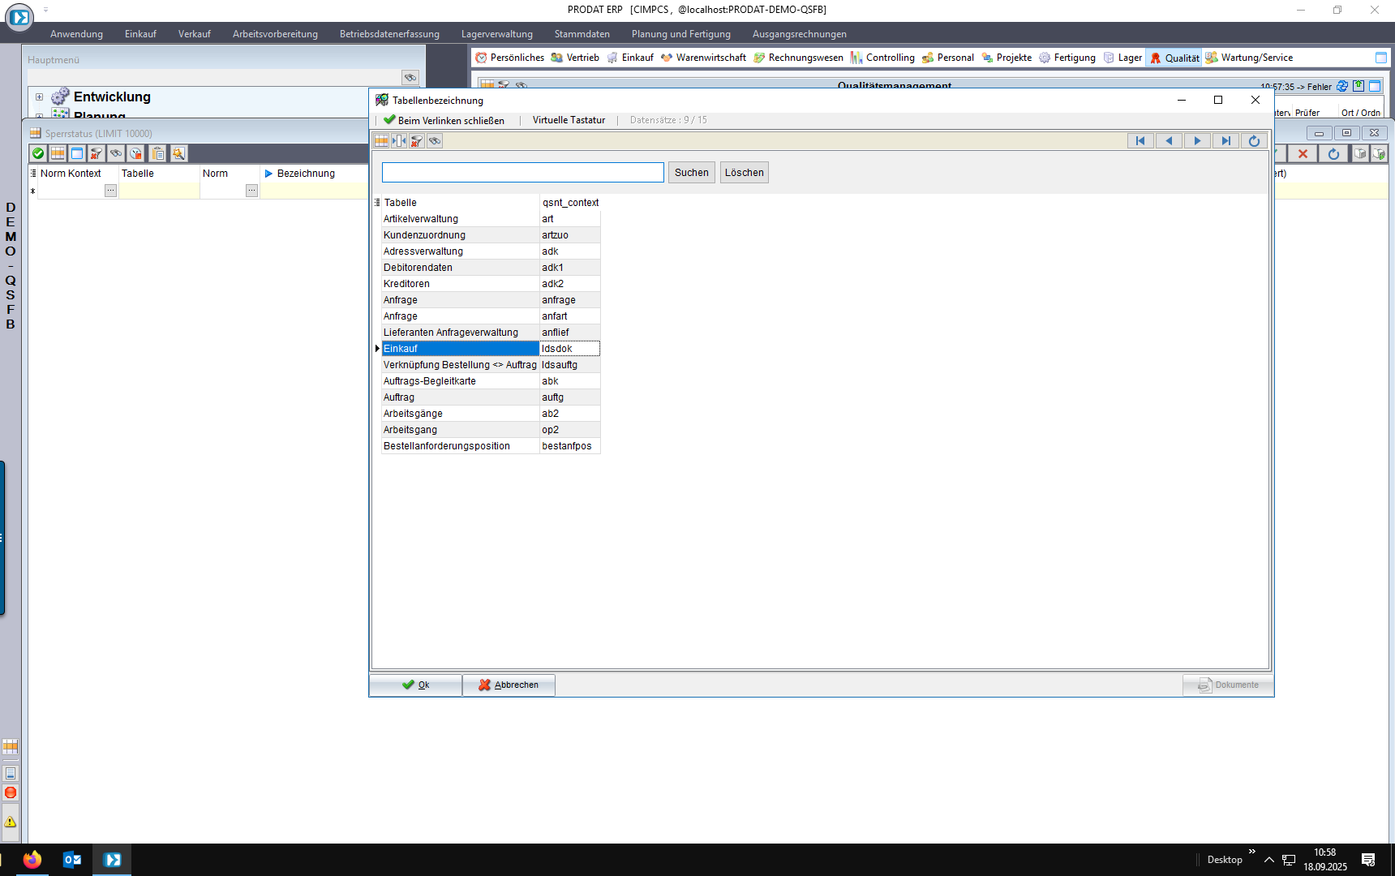This screenshot has width=1395, height=876.
Task: Open the Norm column lookup ellipsis button
Action: coord(251,191)
